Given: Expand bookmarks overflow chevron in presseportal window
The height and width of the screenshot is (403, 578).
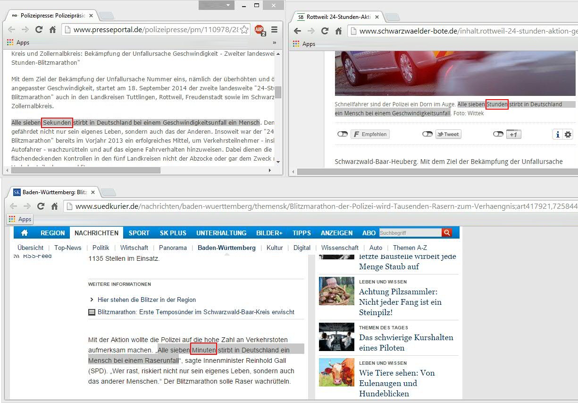Looking at the screenshot, I should [x=275, y=43].
